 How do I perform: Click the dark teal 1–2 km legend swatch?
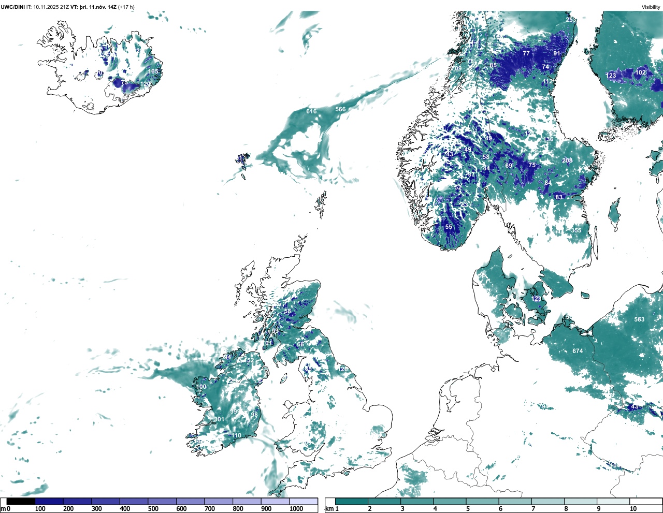(352, 501)
